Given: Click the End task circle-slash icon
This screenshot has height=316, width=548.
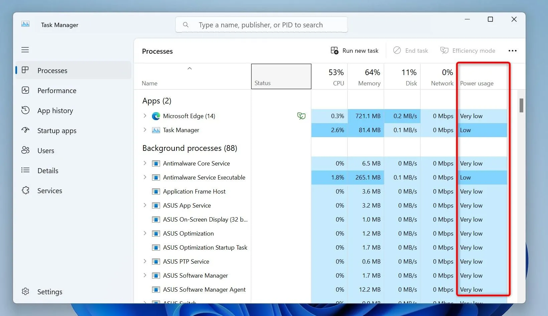Looking at the screenshot, I should pyautogui.click(x=397, y=50).
